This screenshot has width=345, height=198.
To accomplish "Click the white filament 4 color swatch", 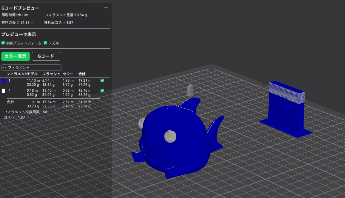I will point(3,91).
